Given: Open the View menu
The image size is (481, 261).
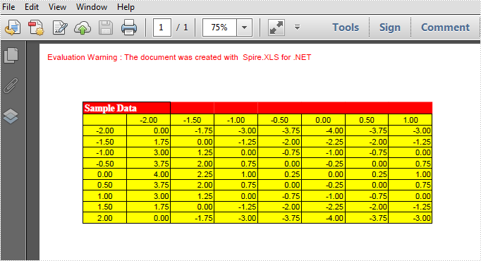Looking at the screenshot, I should [57, 7].
